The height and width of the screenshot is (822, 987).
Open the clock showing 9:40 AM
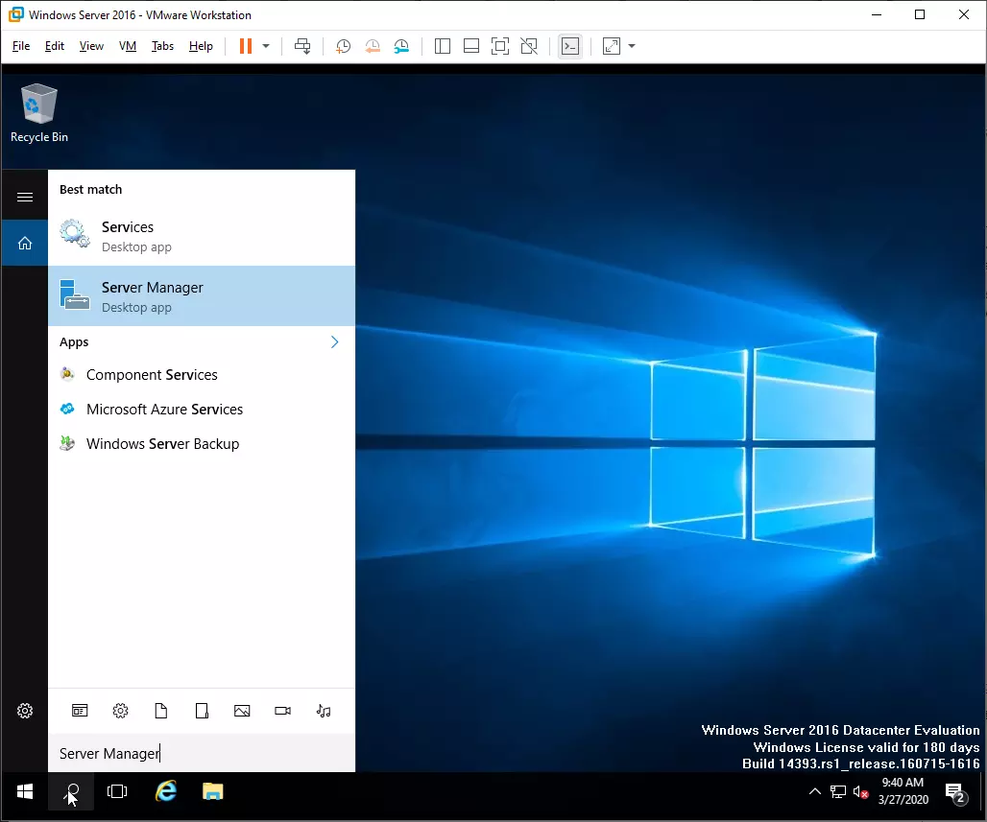click(x=903, y=791)
